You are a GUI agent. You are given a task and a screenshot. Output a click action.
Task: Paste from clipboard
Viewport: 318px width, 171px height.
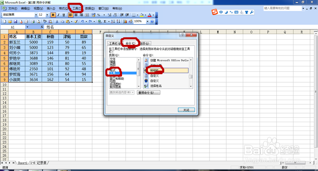tap(68, 21)
